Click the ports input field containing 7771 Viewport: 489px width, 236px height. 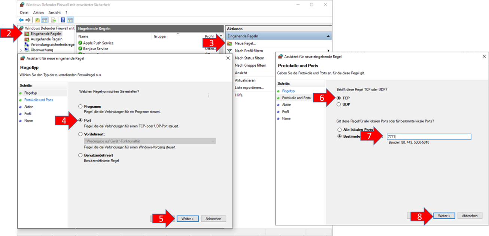click(429, 137)
